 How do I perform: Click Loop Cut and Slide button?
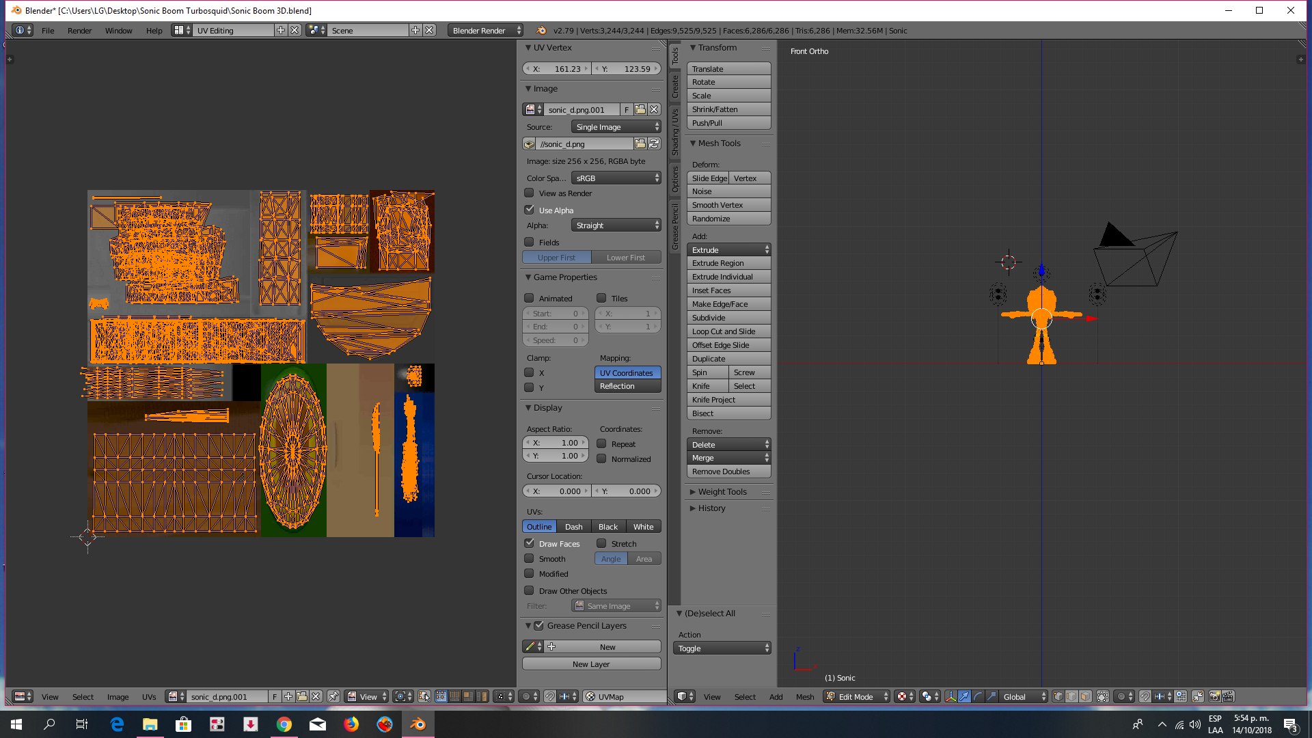[x=729, y=331]
